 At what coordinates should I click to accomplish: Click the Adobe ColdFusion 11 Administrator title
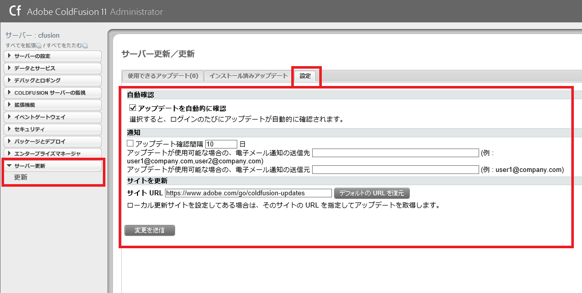coord(95,12)
